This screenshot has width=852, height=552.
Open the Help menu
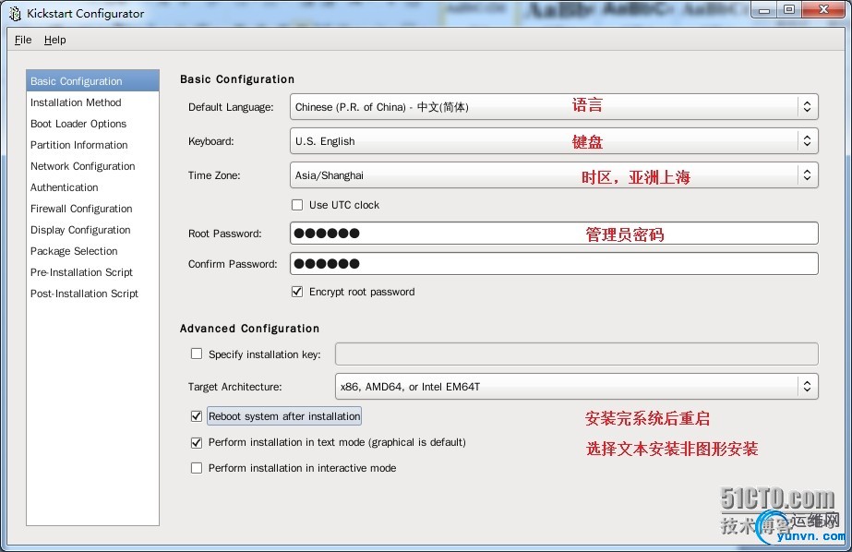click(x=54, y=40)
